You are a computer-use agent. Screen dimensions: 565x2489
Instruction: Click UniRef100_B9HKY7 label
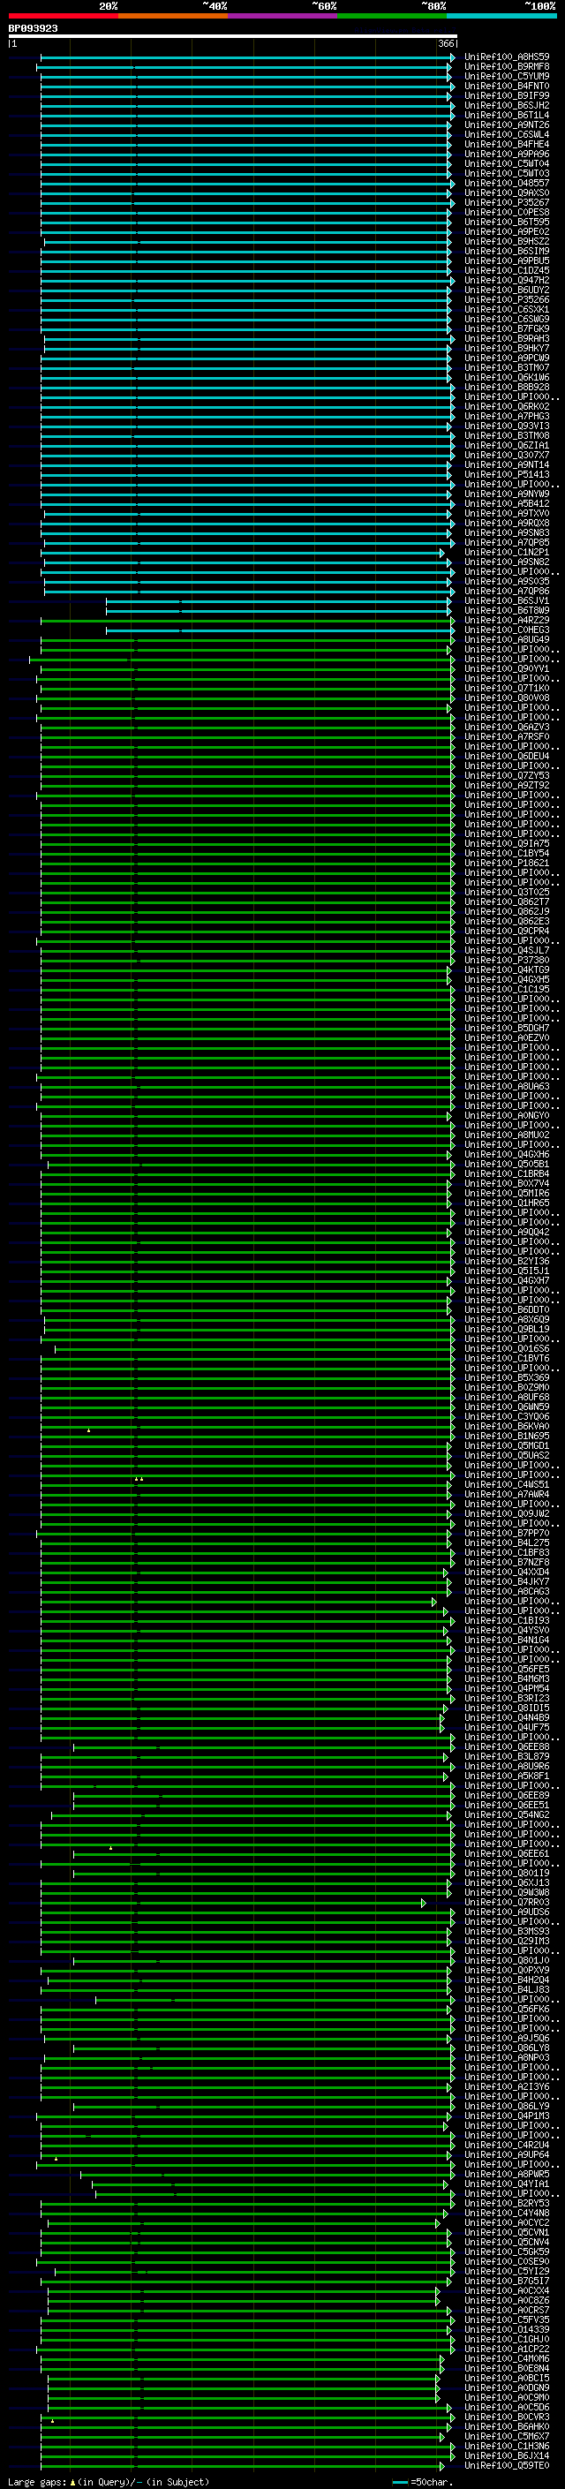coord(507,348)
